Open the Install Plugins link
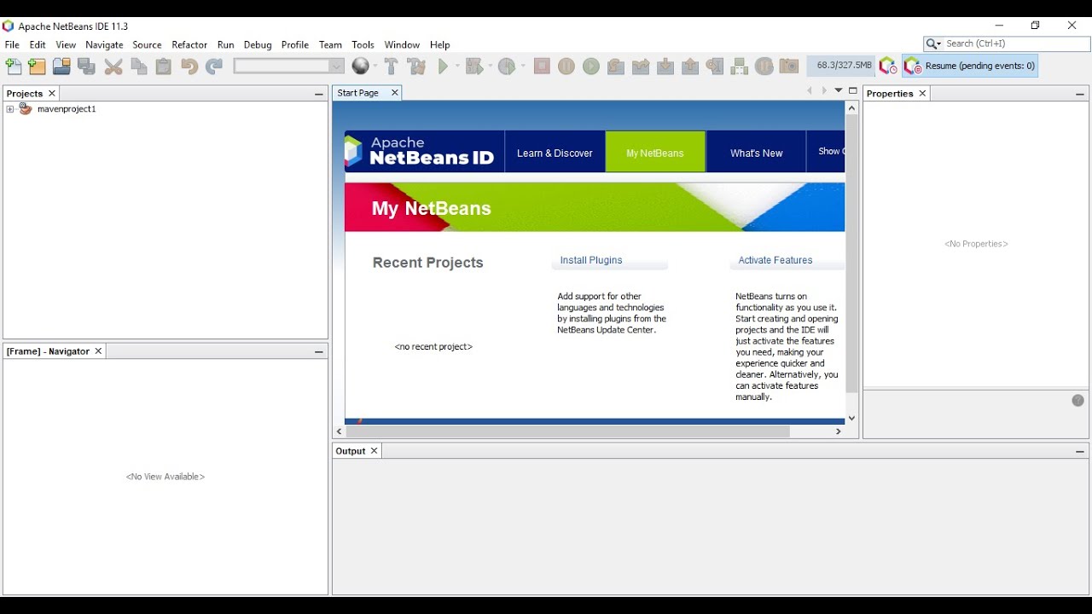This screenshot has width=1092, height=614. [x=591, y=260]
